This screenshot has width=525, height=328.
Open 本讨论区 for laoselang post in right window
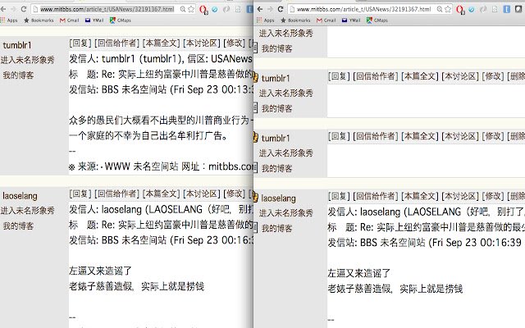pyautogui.click(x=460, y=196)
